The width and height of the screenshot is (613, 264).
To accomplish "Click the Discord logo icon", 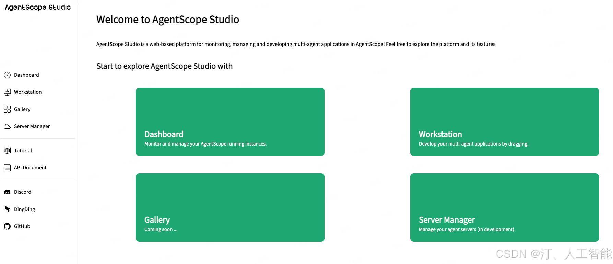I will 7,192.
